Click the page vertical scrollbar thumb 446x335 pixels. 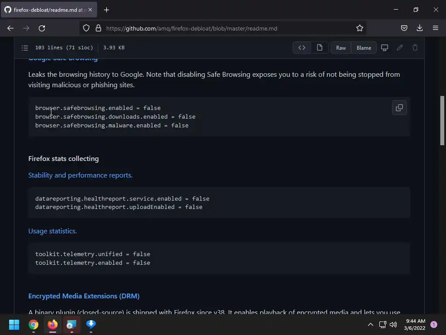pos(442,121)
